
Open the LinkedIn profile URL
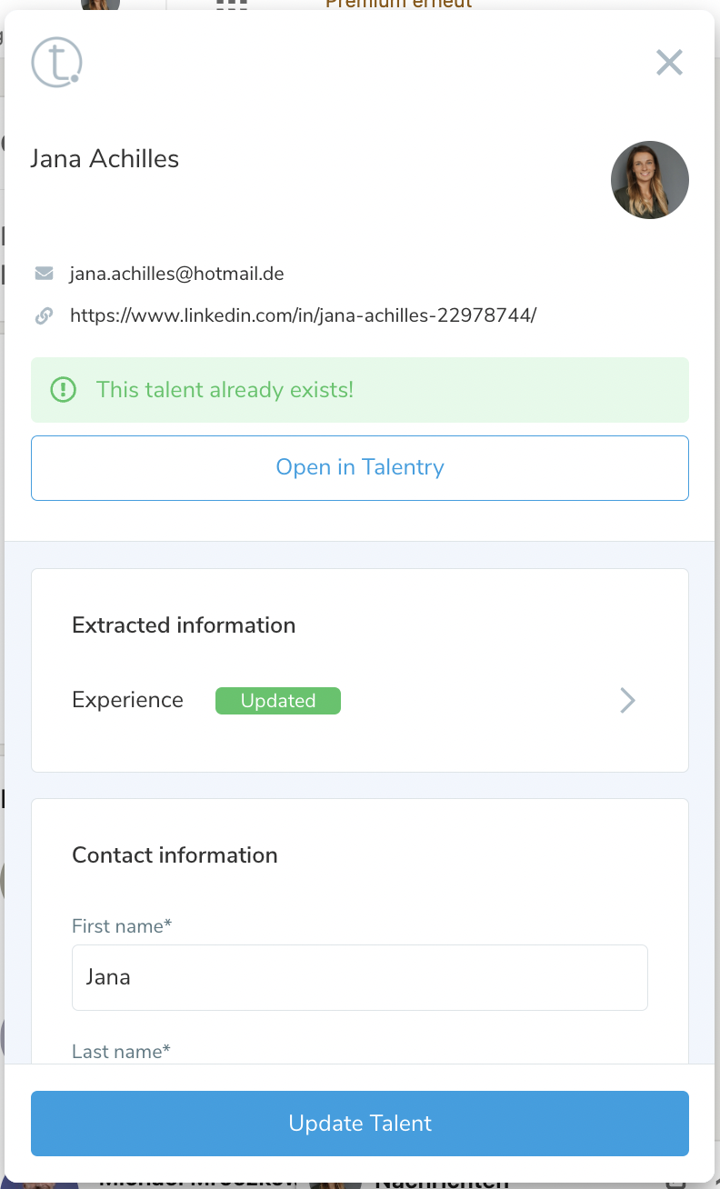pos(303,316)
